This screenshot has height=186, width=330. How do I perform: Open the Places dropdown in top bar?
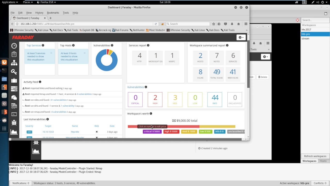(28, 2)
